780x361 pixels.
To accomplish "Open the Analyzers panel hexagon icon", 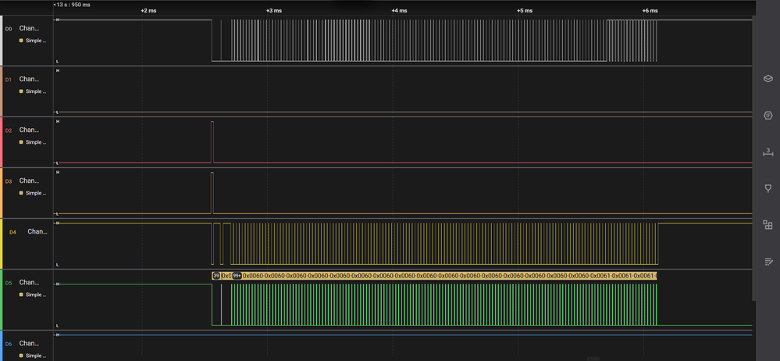I will click(x=768, y=116).
